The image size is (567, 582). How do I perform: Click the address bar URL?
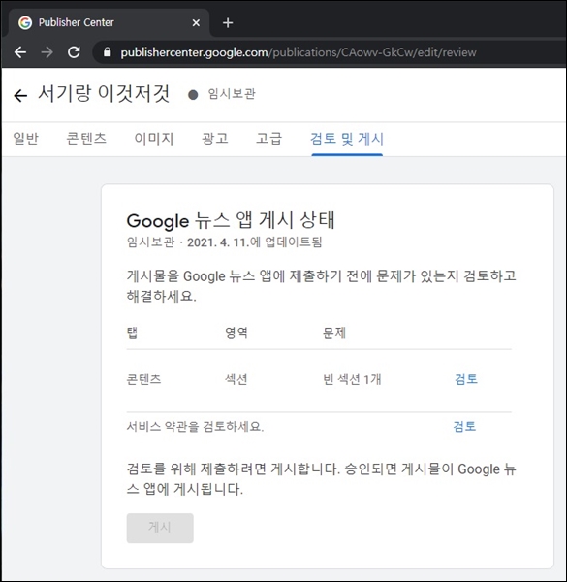[299, 52]
